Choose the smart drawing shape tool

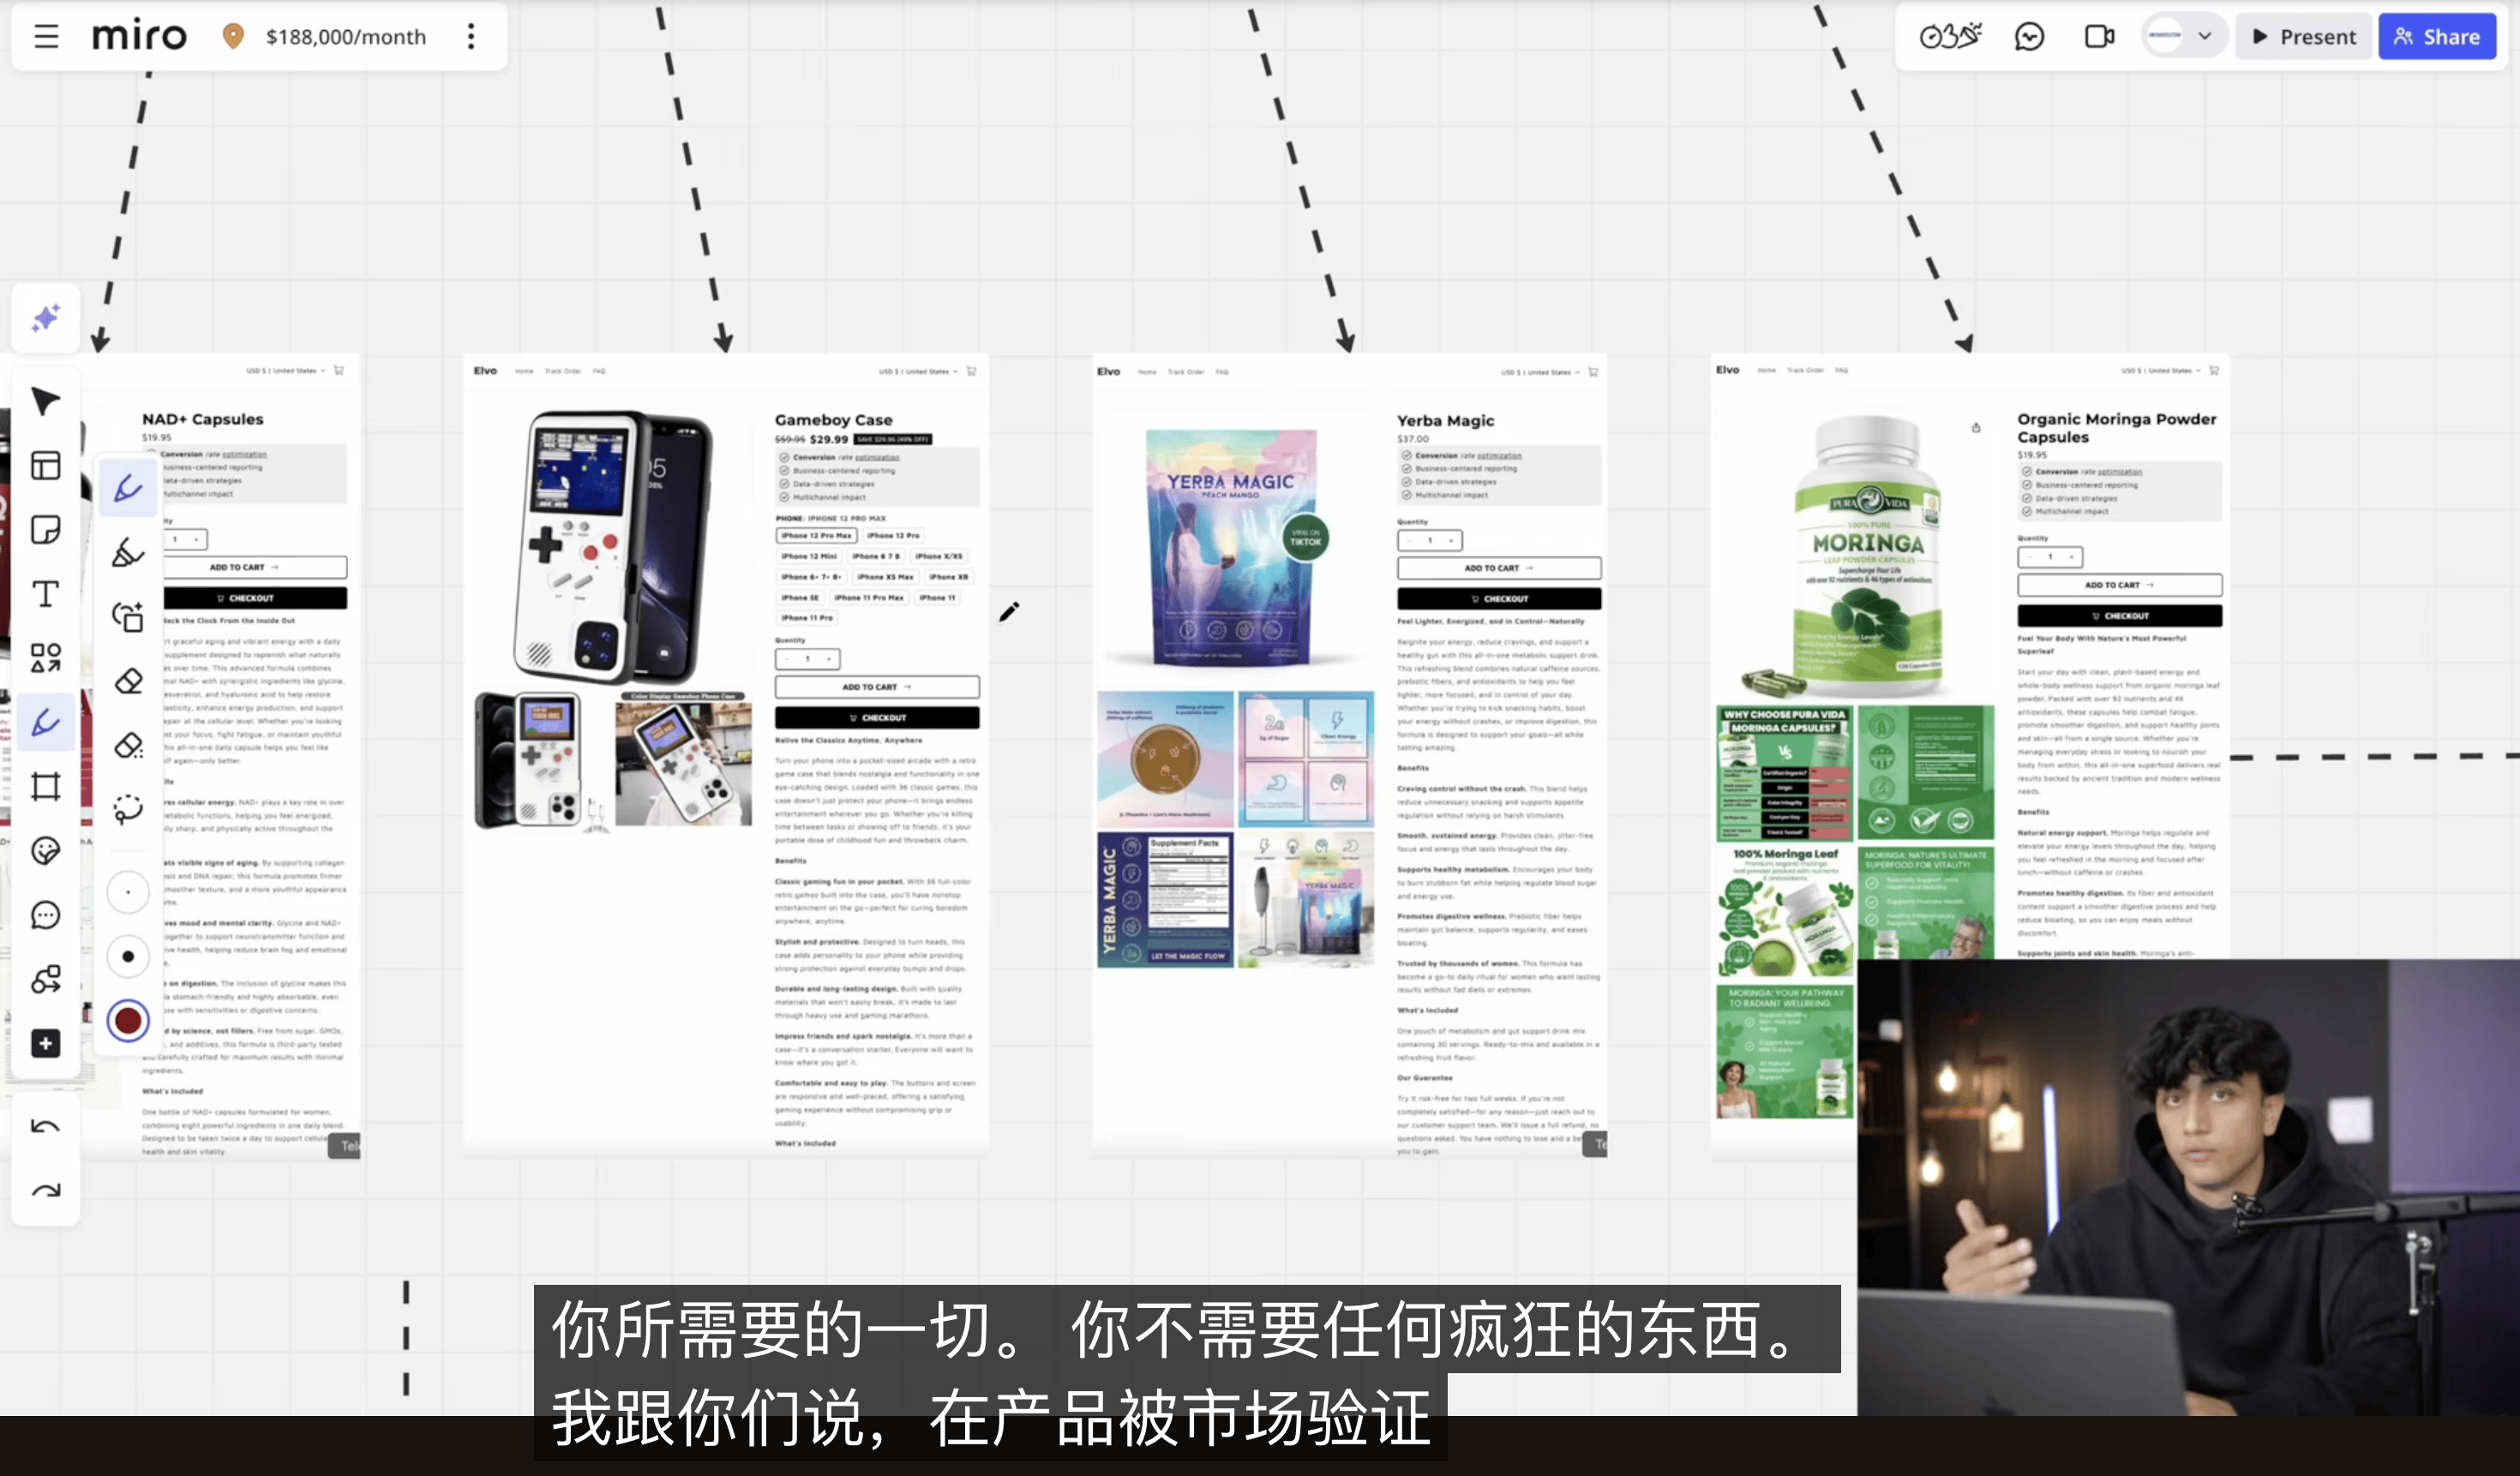point(128,617)
